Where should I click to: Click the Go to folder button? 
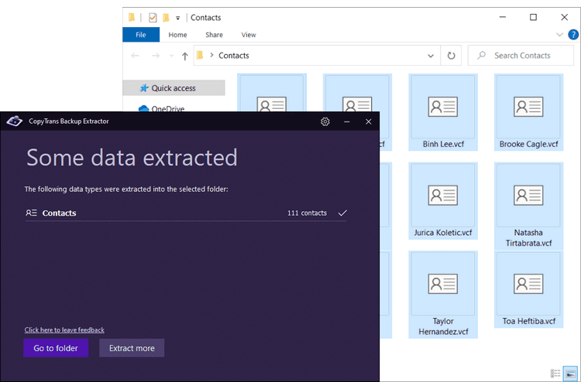pyautogui.click(x=56, y=348)
